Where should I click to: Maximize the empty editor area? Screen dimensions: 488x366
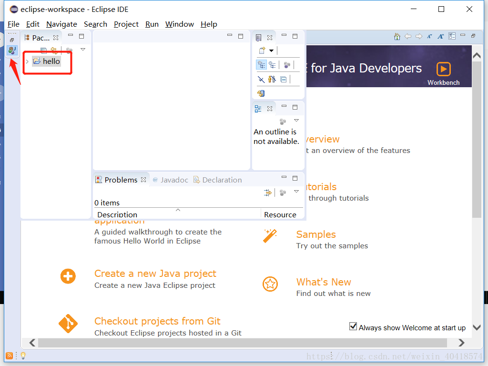pos(241,36)
